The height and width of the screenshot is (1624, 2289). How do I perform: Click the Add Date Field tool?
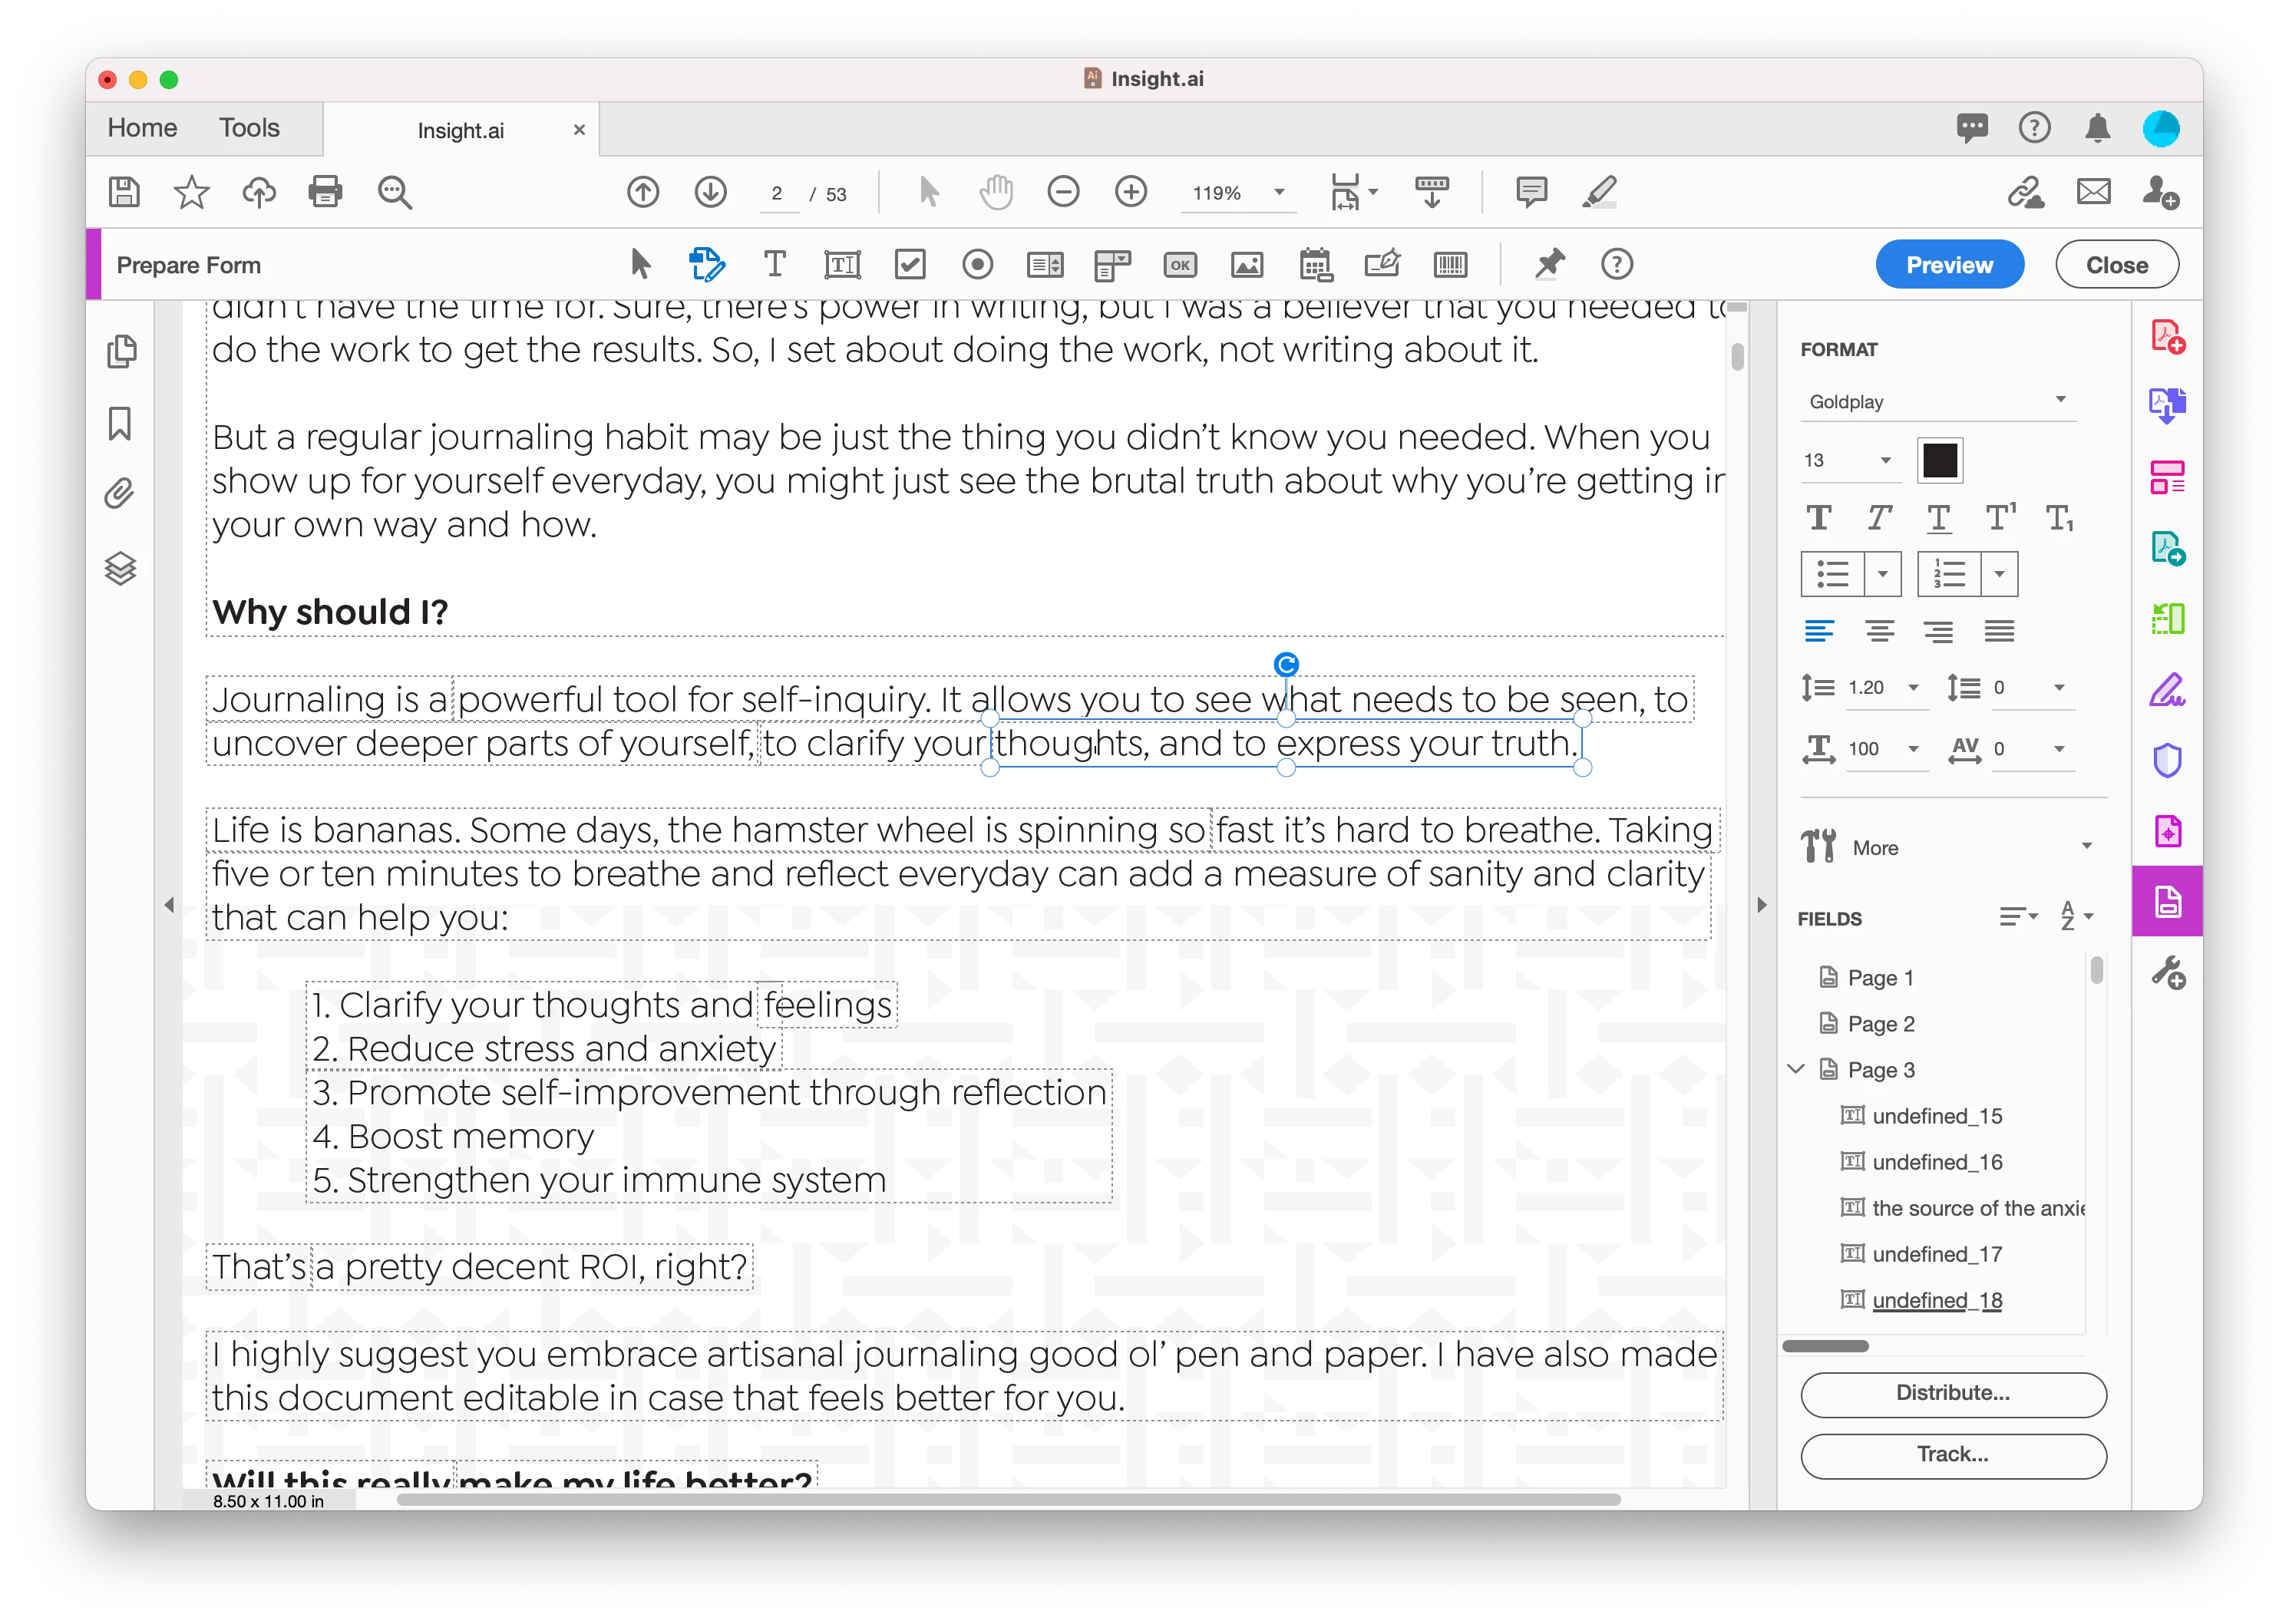pyautogui.click(x=1315, y=265)
